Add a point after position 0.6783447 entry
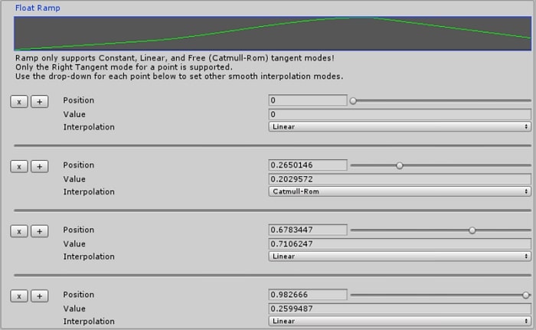536x330 pixels. coord(39,231)
